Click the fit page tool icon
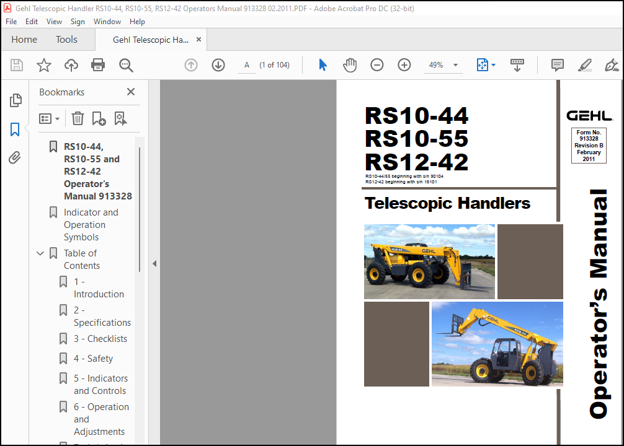The width and height of the screenshot is (624, 446). click(483, 65)
